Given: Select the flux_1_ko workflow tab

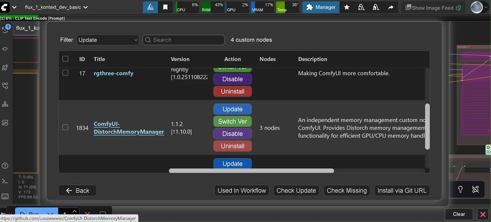Looking at the screenshot, I should (27, 28).
